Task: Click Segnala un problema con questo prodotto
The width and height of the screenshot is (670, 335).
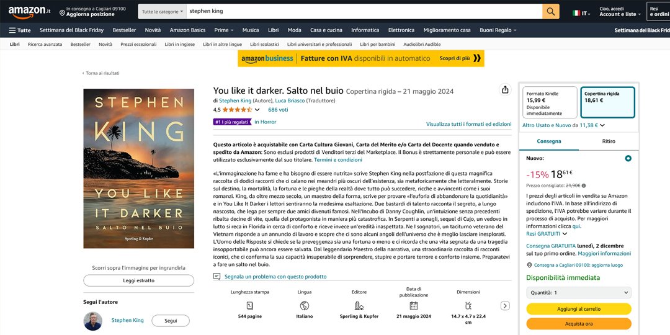Action: tap(275, 277)
